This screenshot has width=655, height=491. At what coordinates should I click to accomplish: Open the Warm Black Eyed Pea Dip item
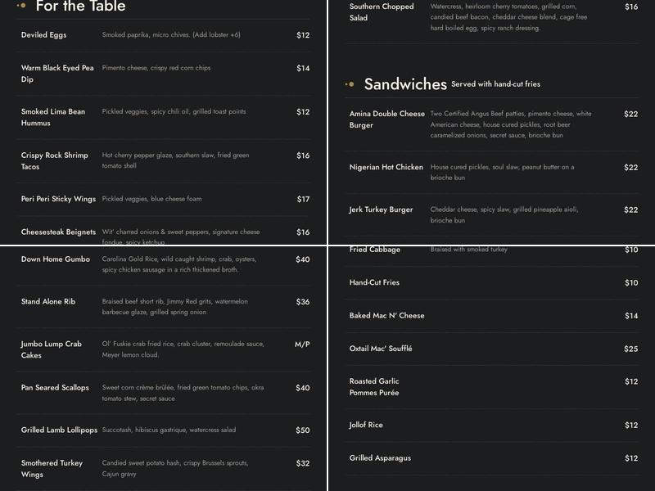tap(164, 74)
